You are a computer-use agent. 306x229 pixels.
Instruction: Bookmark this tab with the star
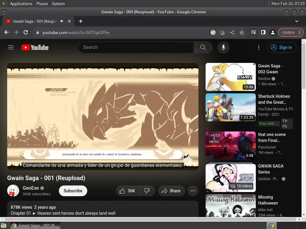[241, 33]
